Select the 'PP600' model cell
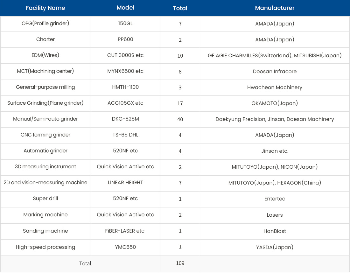The height and width of the screenshot is (273, 350). (125, 39)
